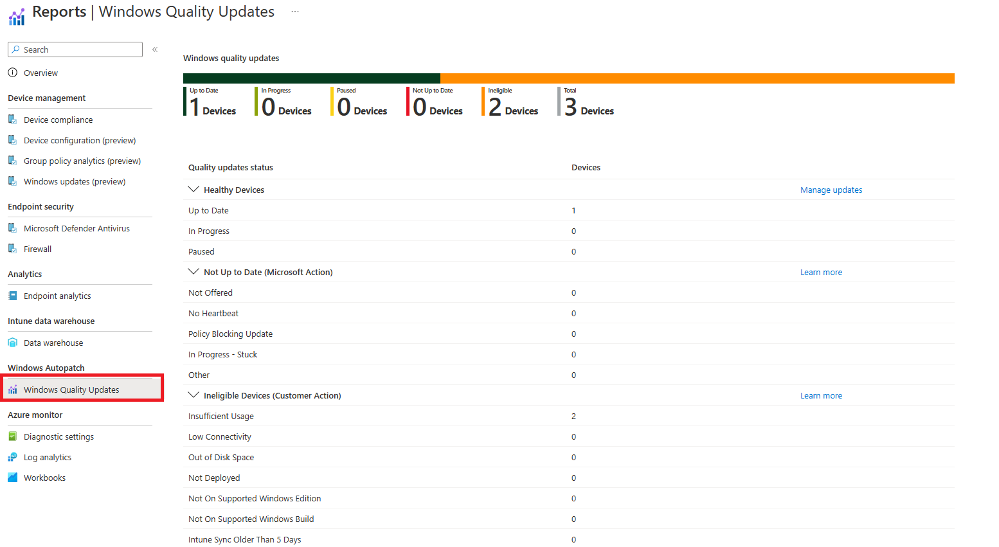This screenshot has width=999, height=547.
Task: Click the orange Ineligible bar segment
Action: tap(697, 78)
